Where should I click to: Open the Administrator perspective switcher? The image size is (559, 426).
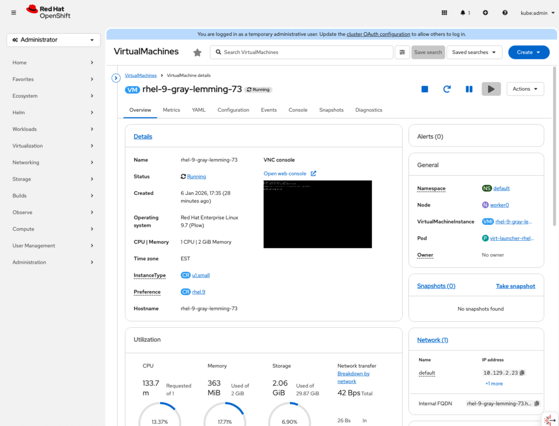pos(53,40)
